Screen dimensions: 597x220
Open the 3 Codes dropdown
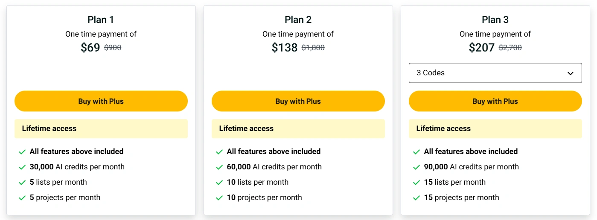(495, 73)
